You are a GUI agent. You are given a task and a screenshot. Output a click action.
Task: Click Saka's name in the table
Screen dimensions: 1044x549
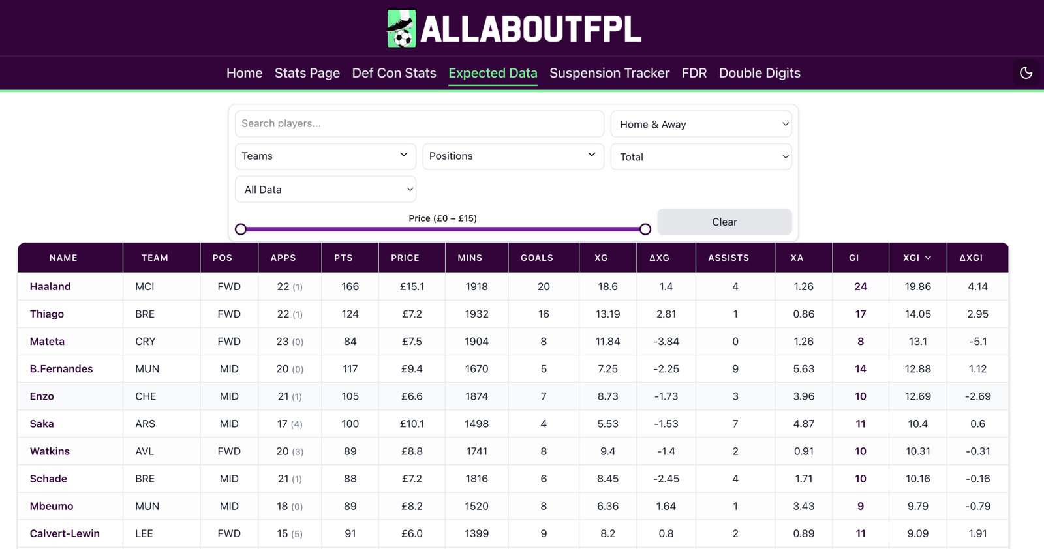(x=42, y=423)
